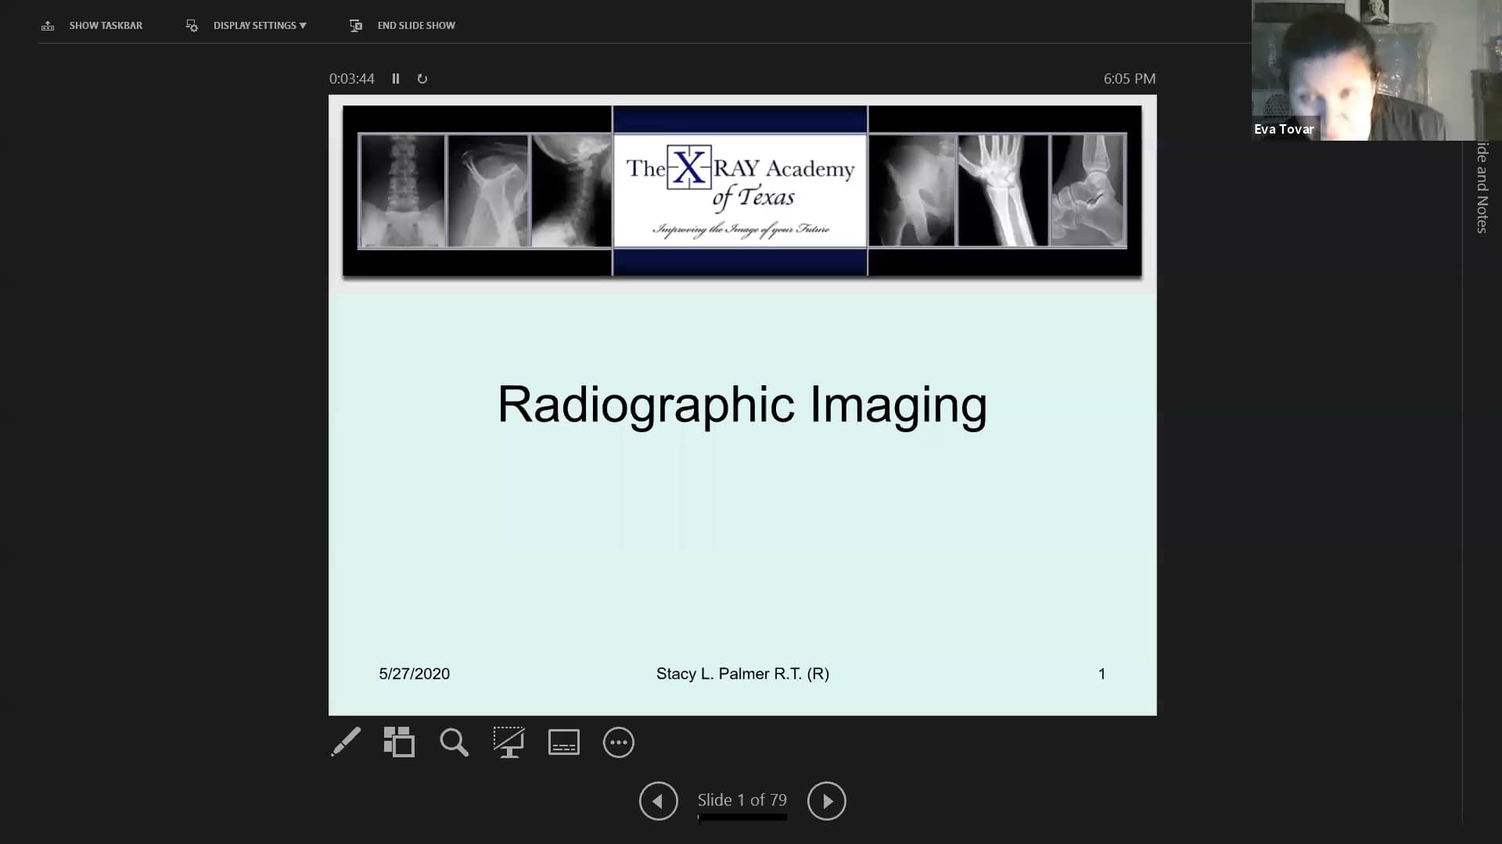This screenshot has height=844, width=1502.
Task: Collapse the Hide and Notes side panel
Action: point(1481,188)
